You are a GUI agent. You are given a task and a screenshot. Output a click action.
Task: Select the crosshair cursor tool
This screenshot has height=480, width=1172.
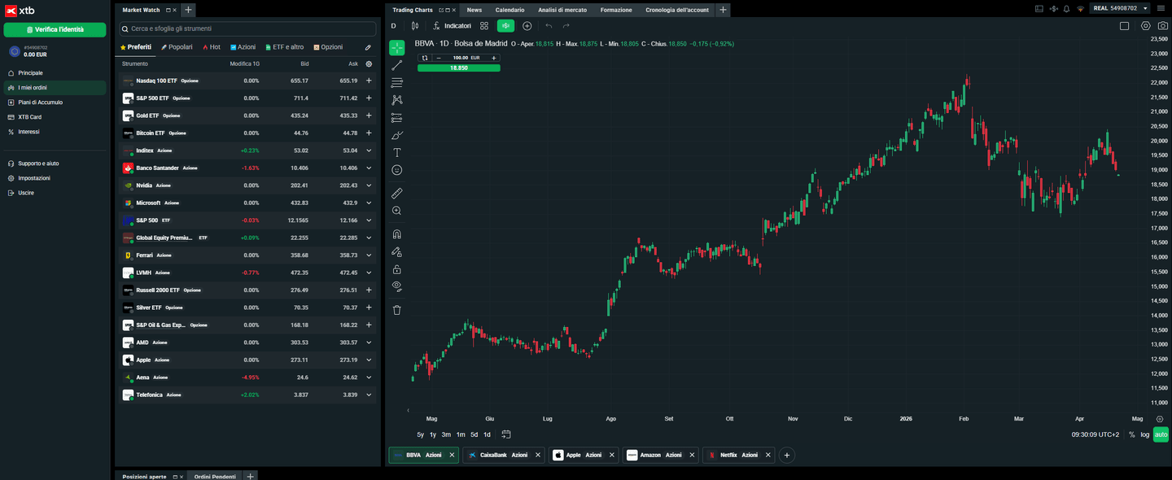[x=396, y=48]
